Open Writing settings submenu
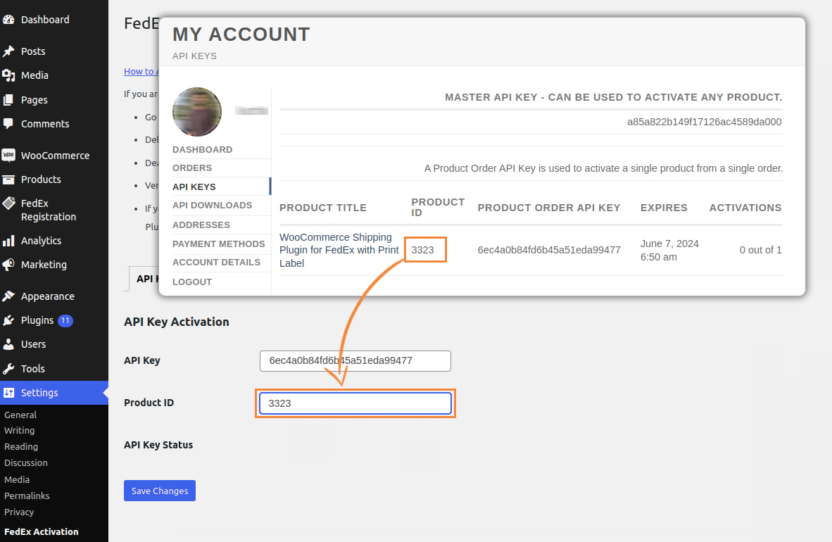Image resolution: width=832 pixels, height=542 pixels. 19,431
